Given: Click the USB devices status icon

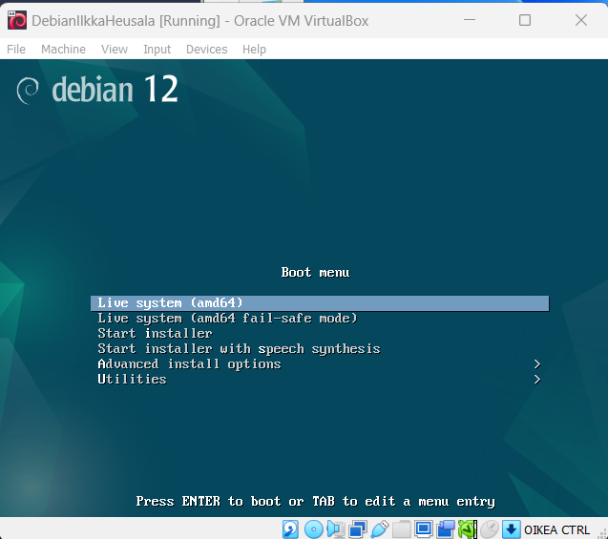Looking at the screenshot, I should (x=379, y=529).
